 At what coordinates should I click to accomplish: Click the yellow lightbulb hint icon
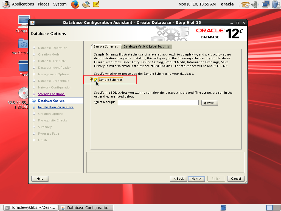(91, 79)
